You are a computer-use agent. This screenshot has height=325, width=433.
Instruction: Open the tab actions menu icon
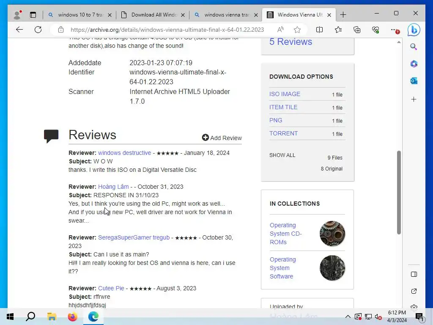33,15
